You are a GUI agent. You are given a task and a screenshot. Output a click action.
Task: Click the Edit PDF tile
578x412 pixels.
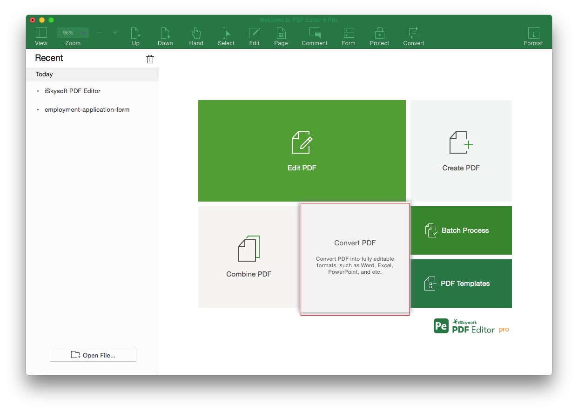[x=302, y=151]
